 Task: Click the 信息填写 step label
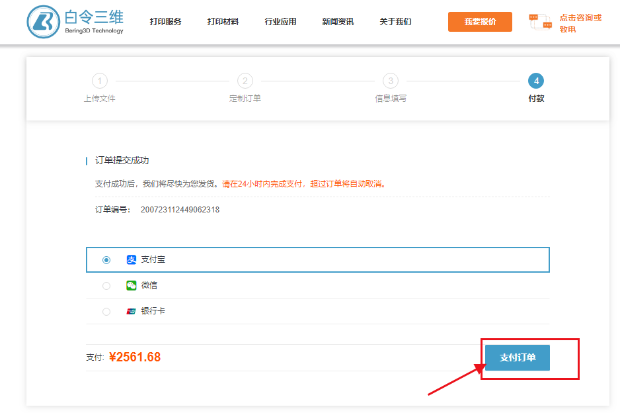tap(391, 98)
